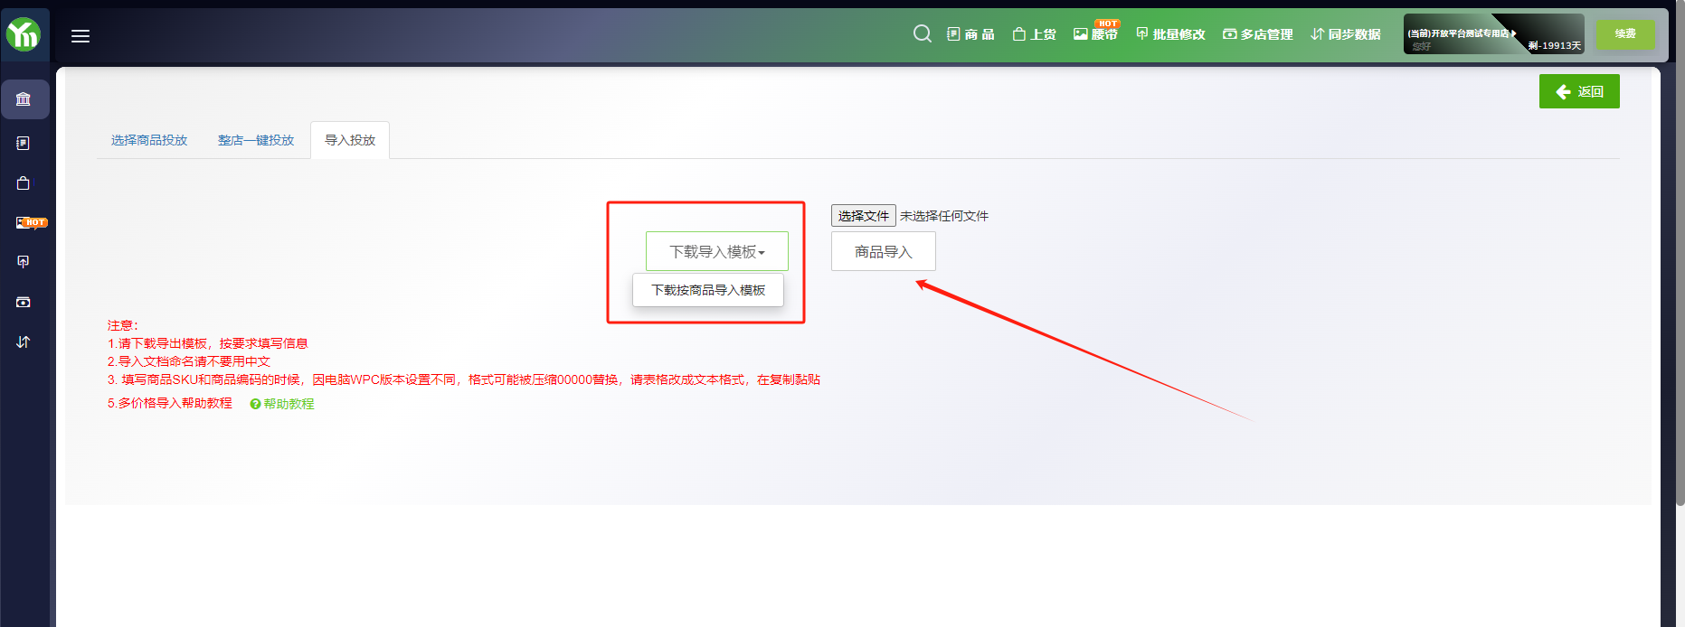Click the search magnifier icon in top bar
1685x627 pixels.
coord(922,34)
